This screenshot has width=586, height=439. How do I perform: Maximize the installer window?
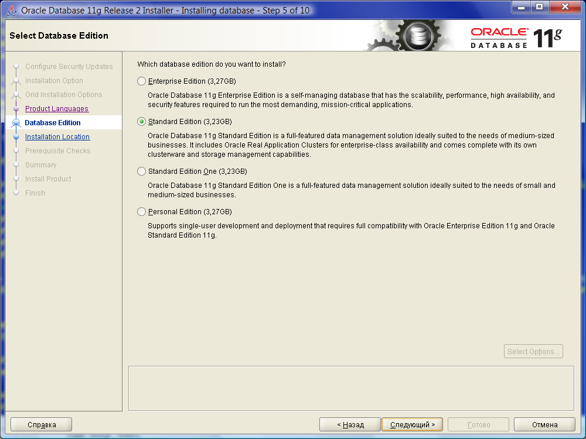pos(539,7)
